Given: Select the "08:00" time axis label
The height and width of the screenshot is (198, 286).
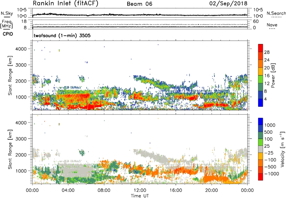Looking at the screenshot, I should [104, 190].
